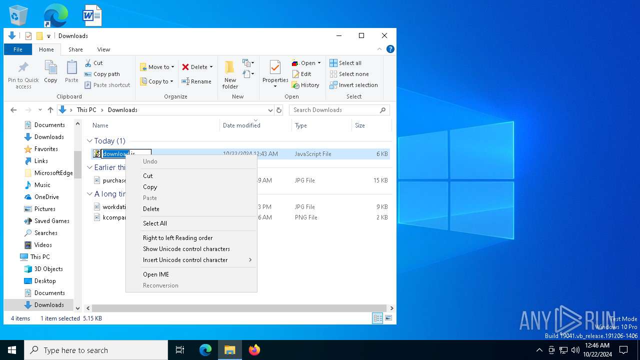Viewport: 640px width, 360px height.
Task: Click the Rename ribbon button
Action: (x=196, y=81)
